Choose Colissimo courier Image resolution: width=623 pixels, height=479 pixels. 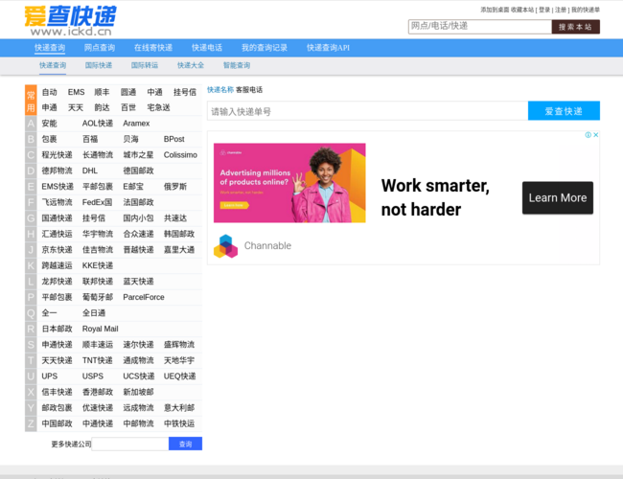[x=180, y=155]
